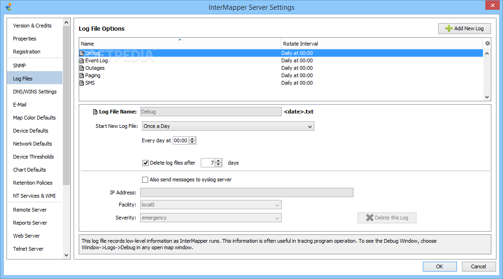Viewport: 503px width, 279px height.
Task: Increase the Every day at time value
Action: pyautogui.click(x=192, y=139)
